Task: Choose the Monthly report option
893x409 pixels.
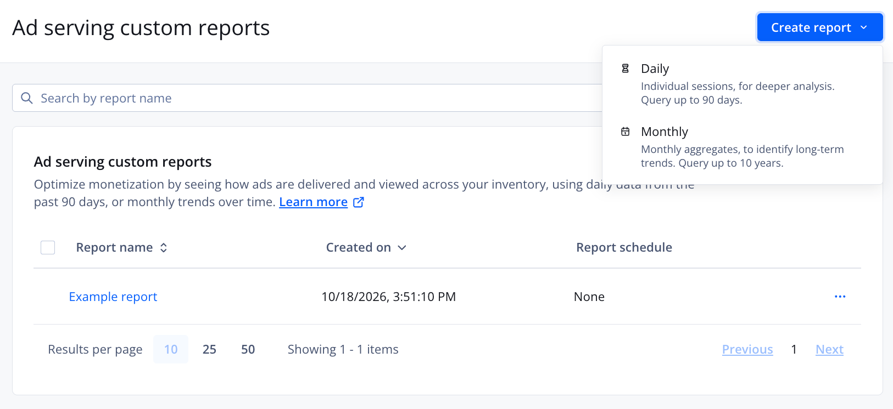Action: click(x=742, y=147)
